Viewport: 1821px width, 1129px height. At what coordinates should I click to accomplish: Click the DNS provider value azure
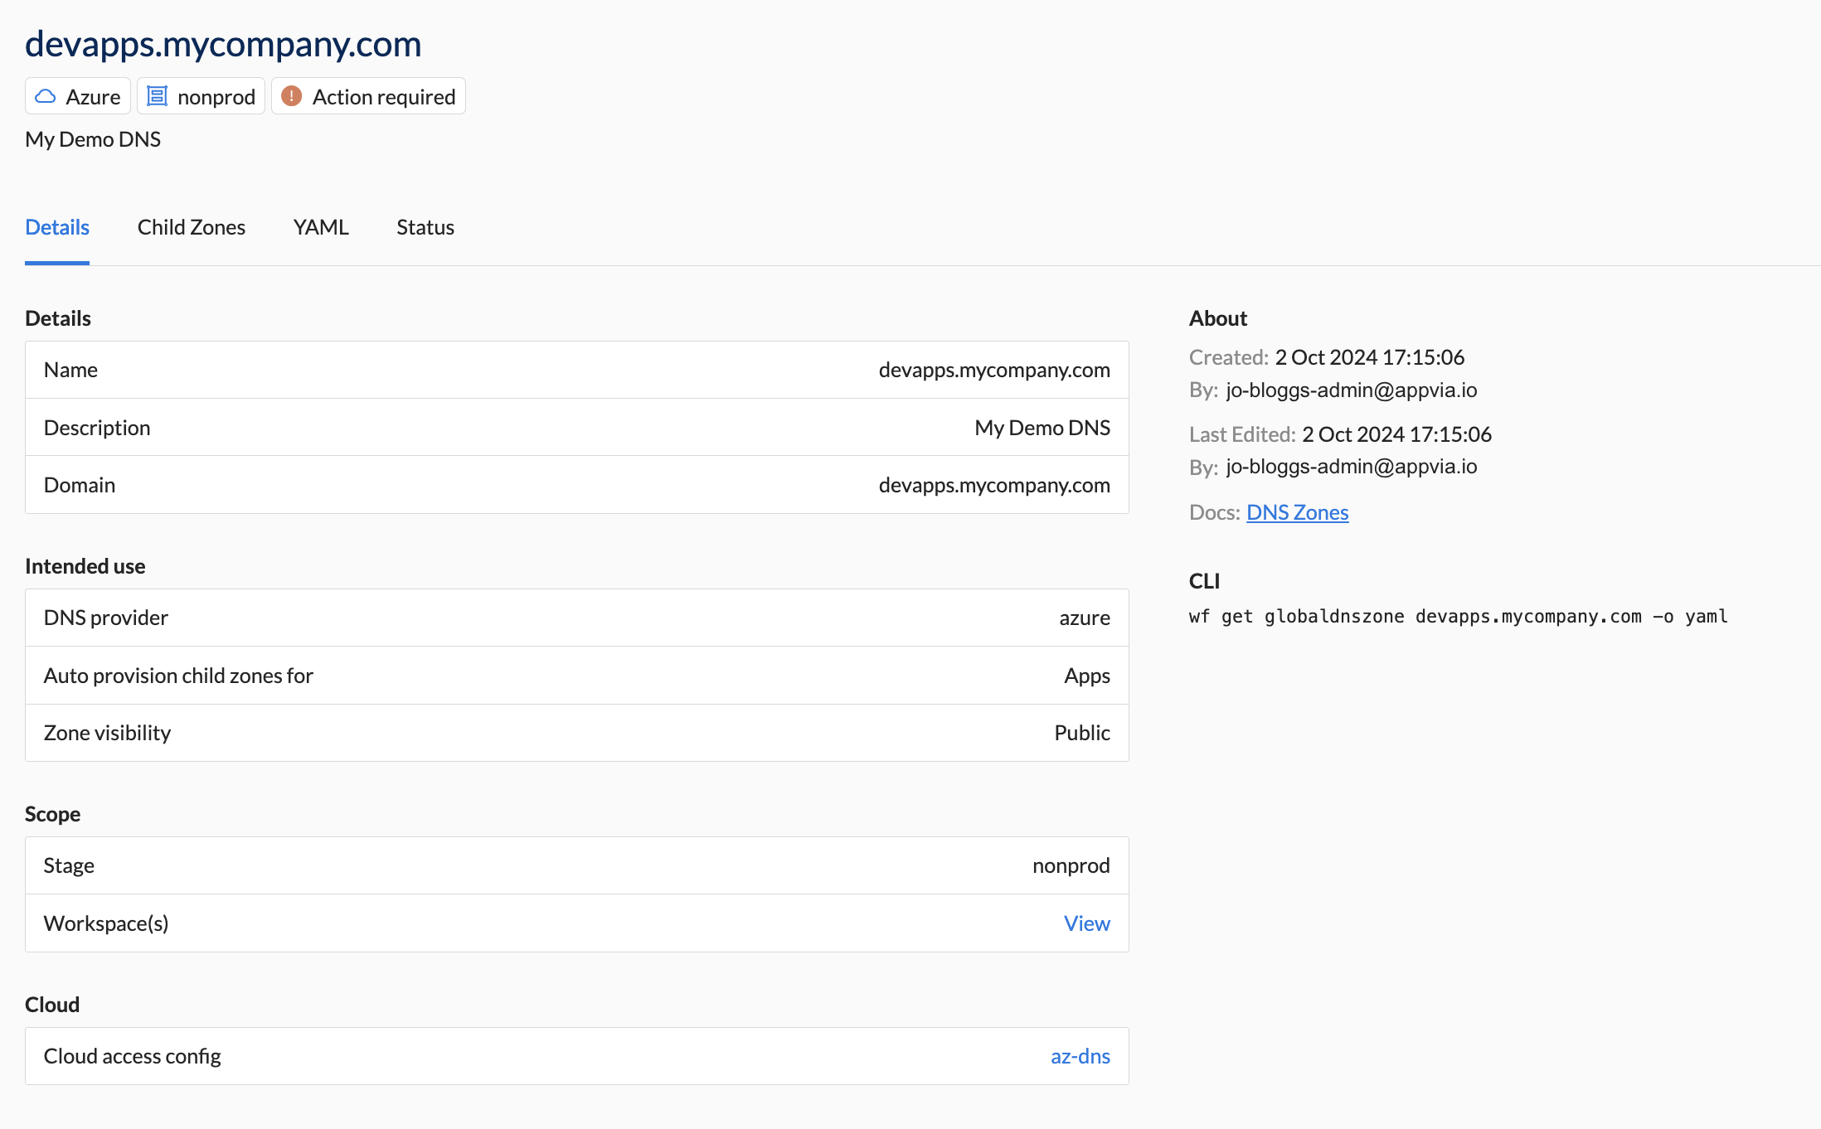[1085, 618]
